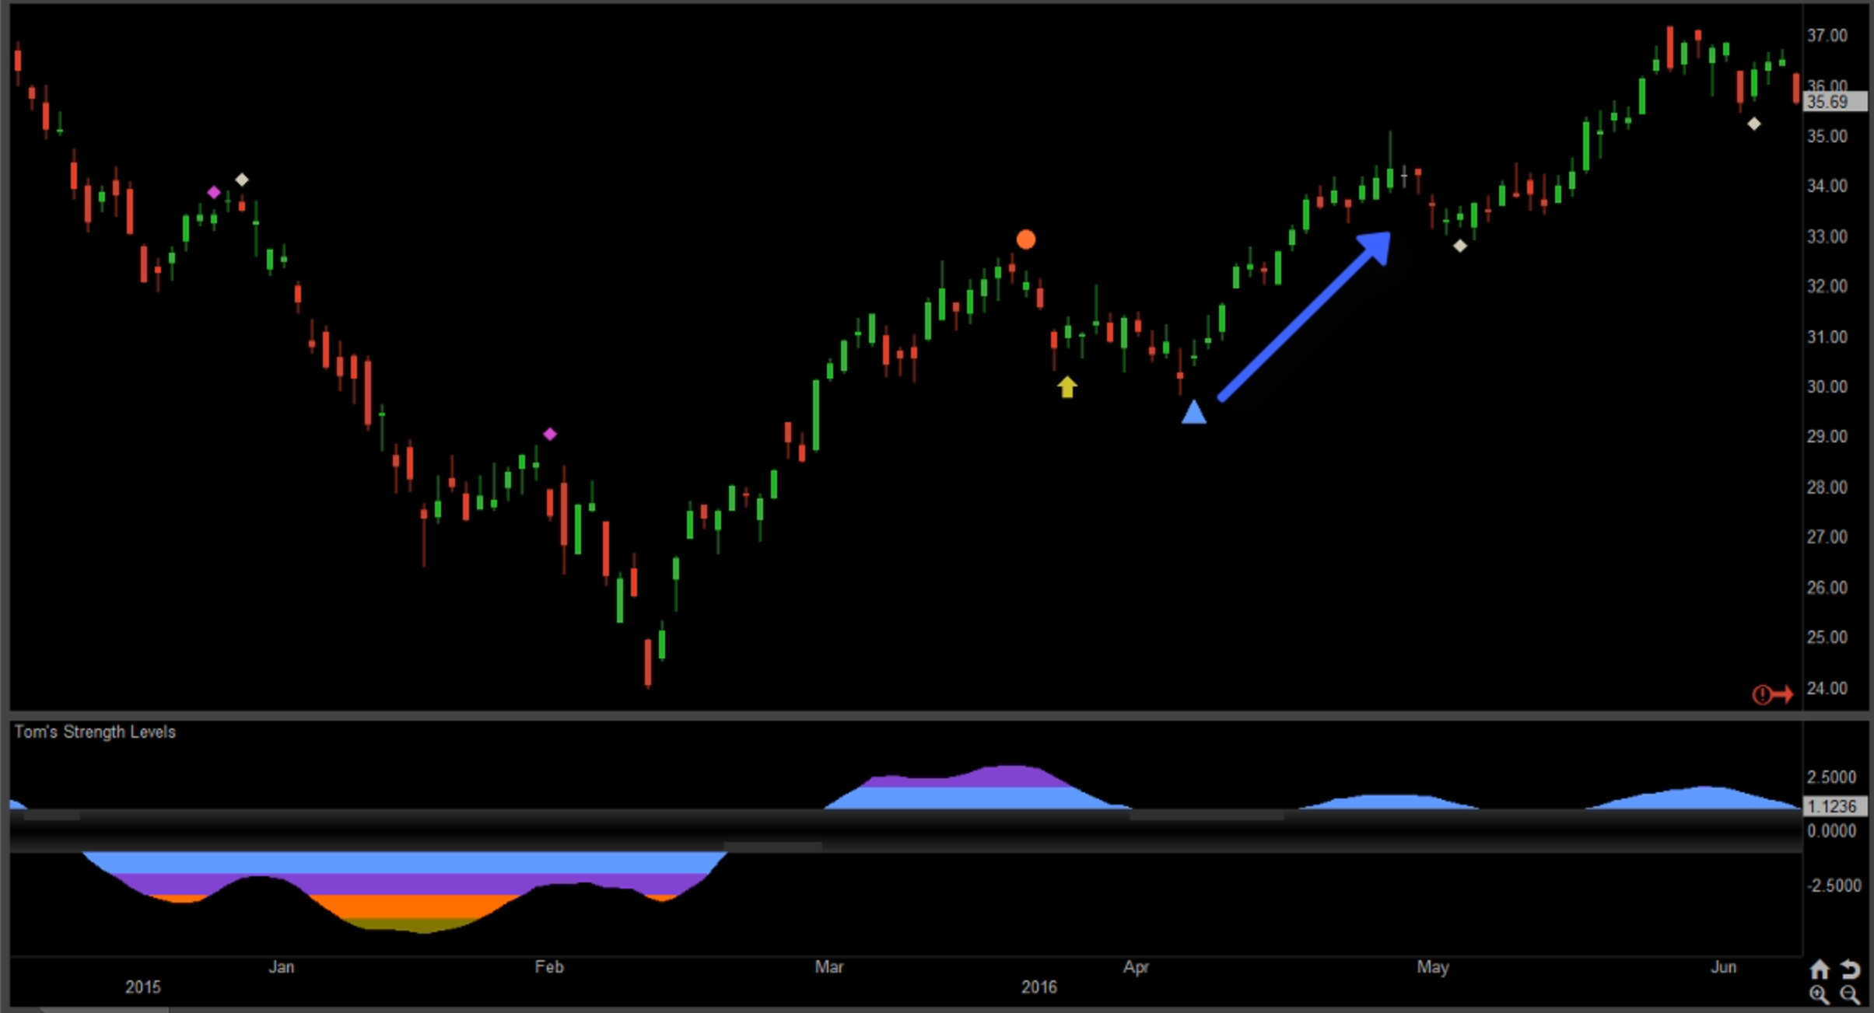Screen dimensions: 1874x1013
Task: Click the 2015 year label on time axis
Action: (x=143, y=987)
